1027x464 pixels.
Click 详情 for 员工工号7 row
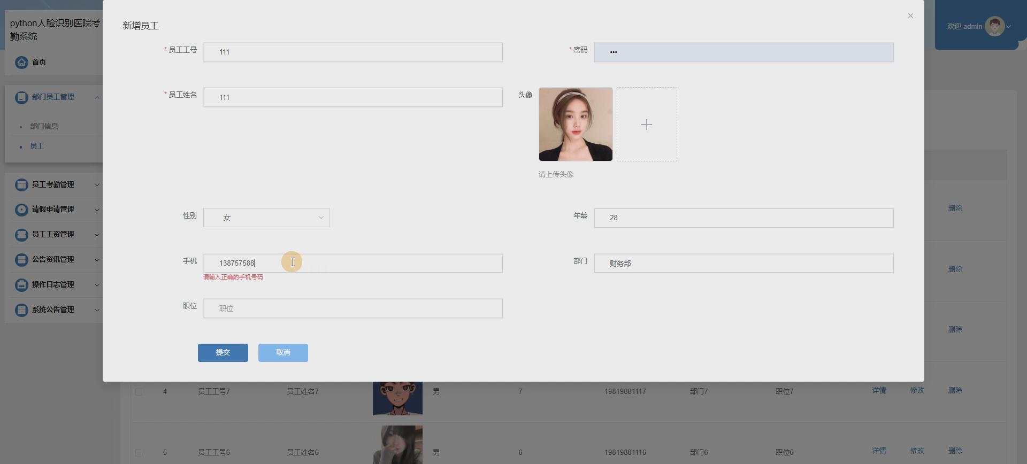click(x=879, y=391)
